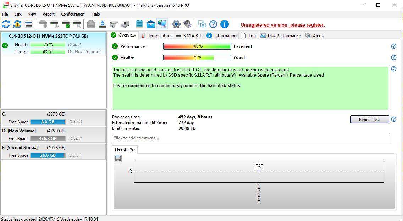Click the Performance 100 % progress bar
This screenshot has height=221, width=403.
pyautogui.click(x=197, y=46)
